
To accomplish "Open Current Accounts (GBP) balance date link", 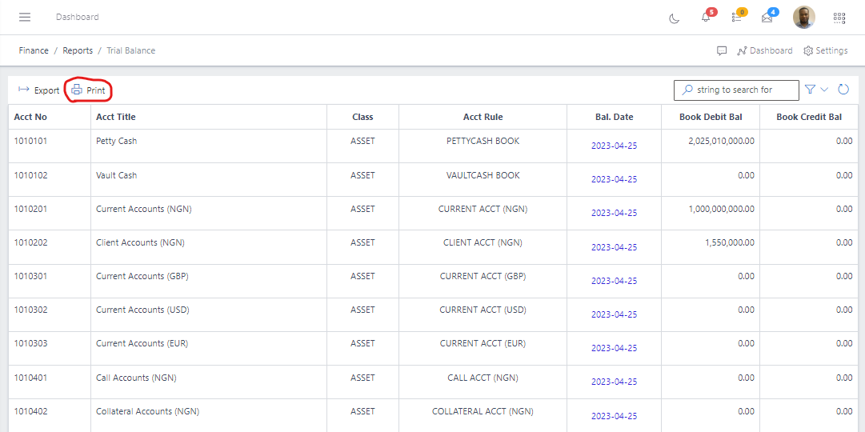I will click(x=614, y=280).
